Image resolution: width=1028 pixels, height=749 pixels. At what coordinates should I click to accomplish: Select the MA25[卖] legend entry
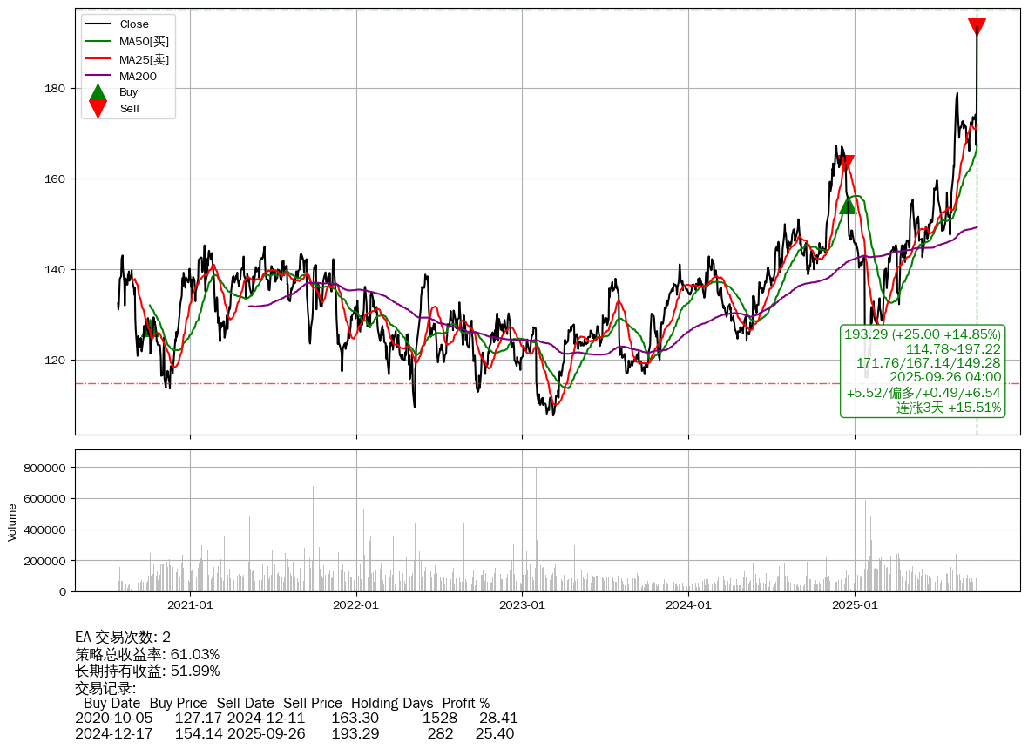[x=144, y=59]
